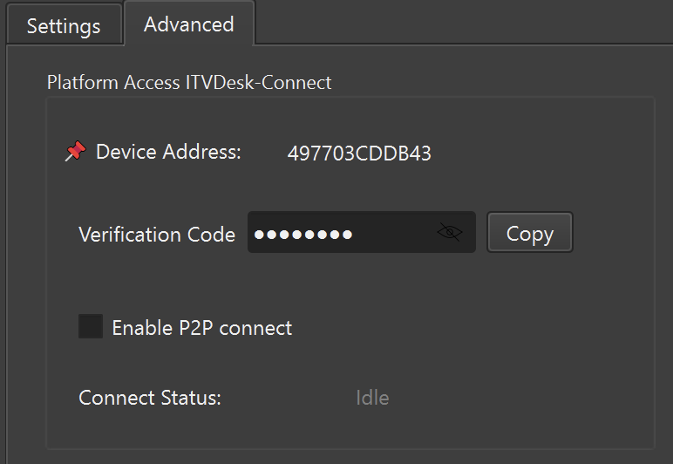Click the masked dots of the verification code
Screen dimensions: 673x464
click(303, 234)
